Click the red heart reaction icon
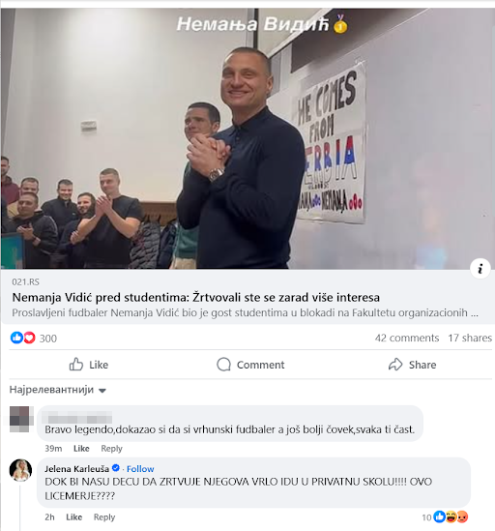The height and width of the screenshot is (531, 495). [x=29, y=338]
